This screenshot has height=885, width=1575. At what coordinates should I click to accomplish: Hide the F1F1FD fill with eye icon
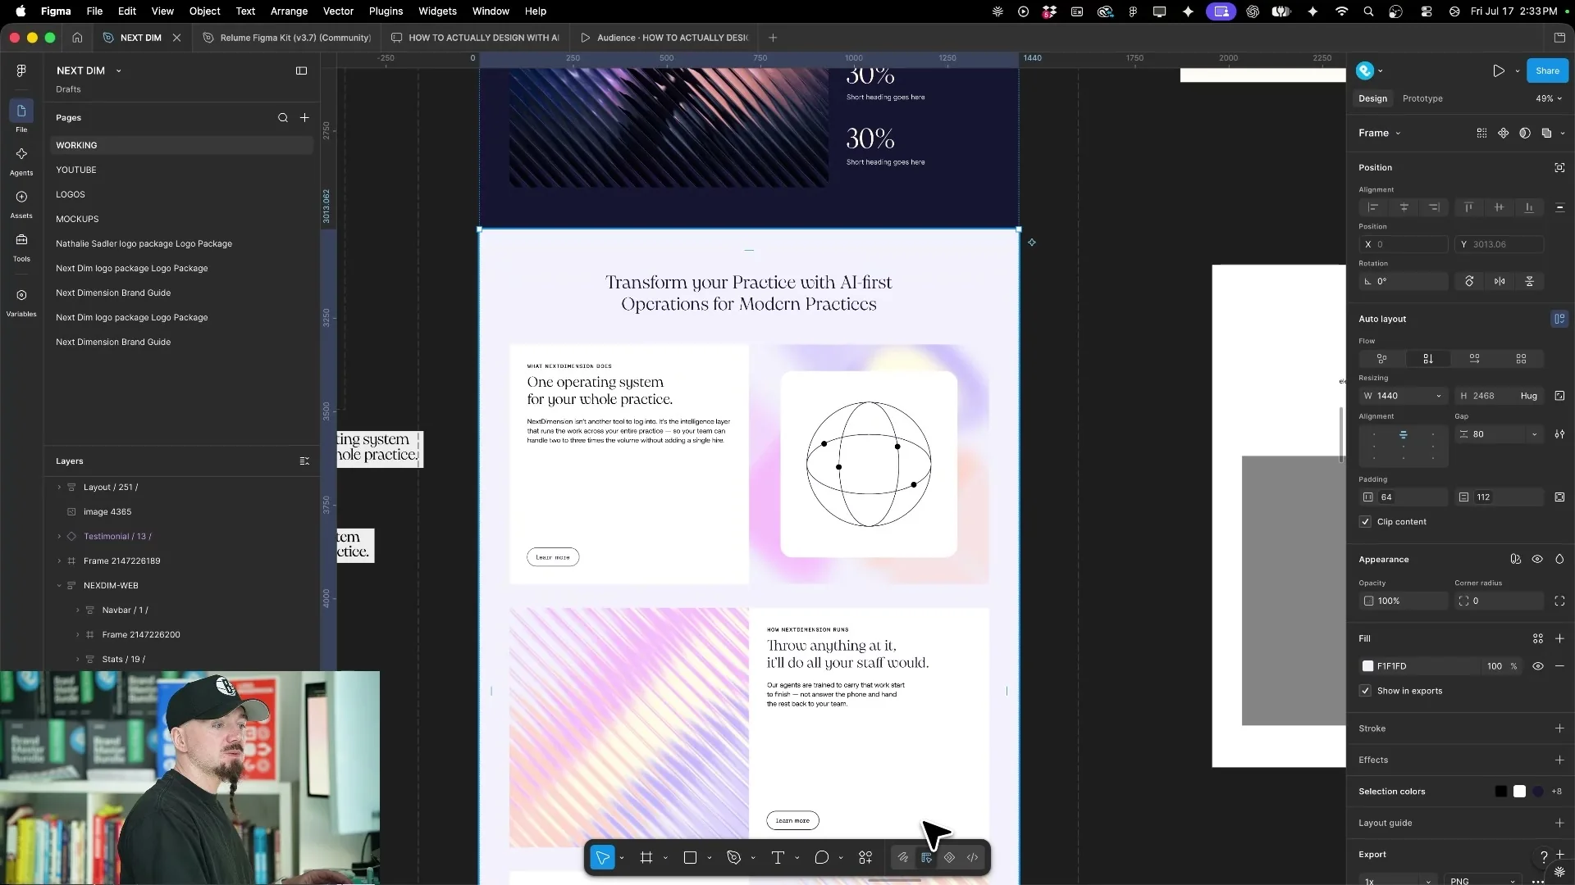coord(1538,666)
